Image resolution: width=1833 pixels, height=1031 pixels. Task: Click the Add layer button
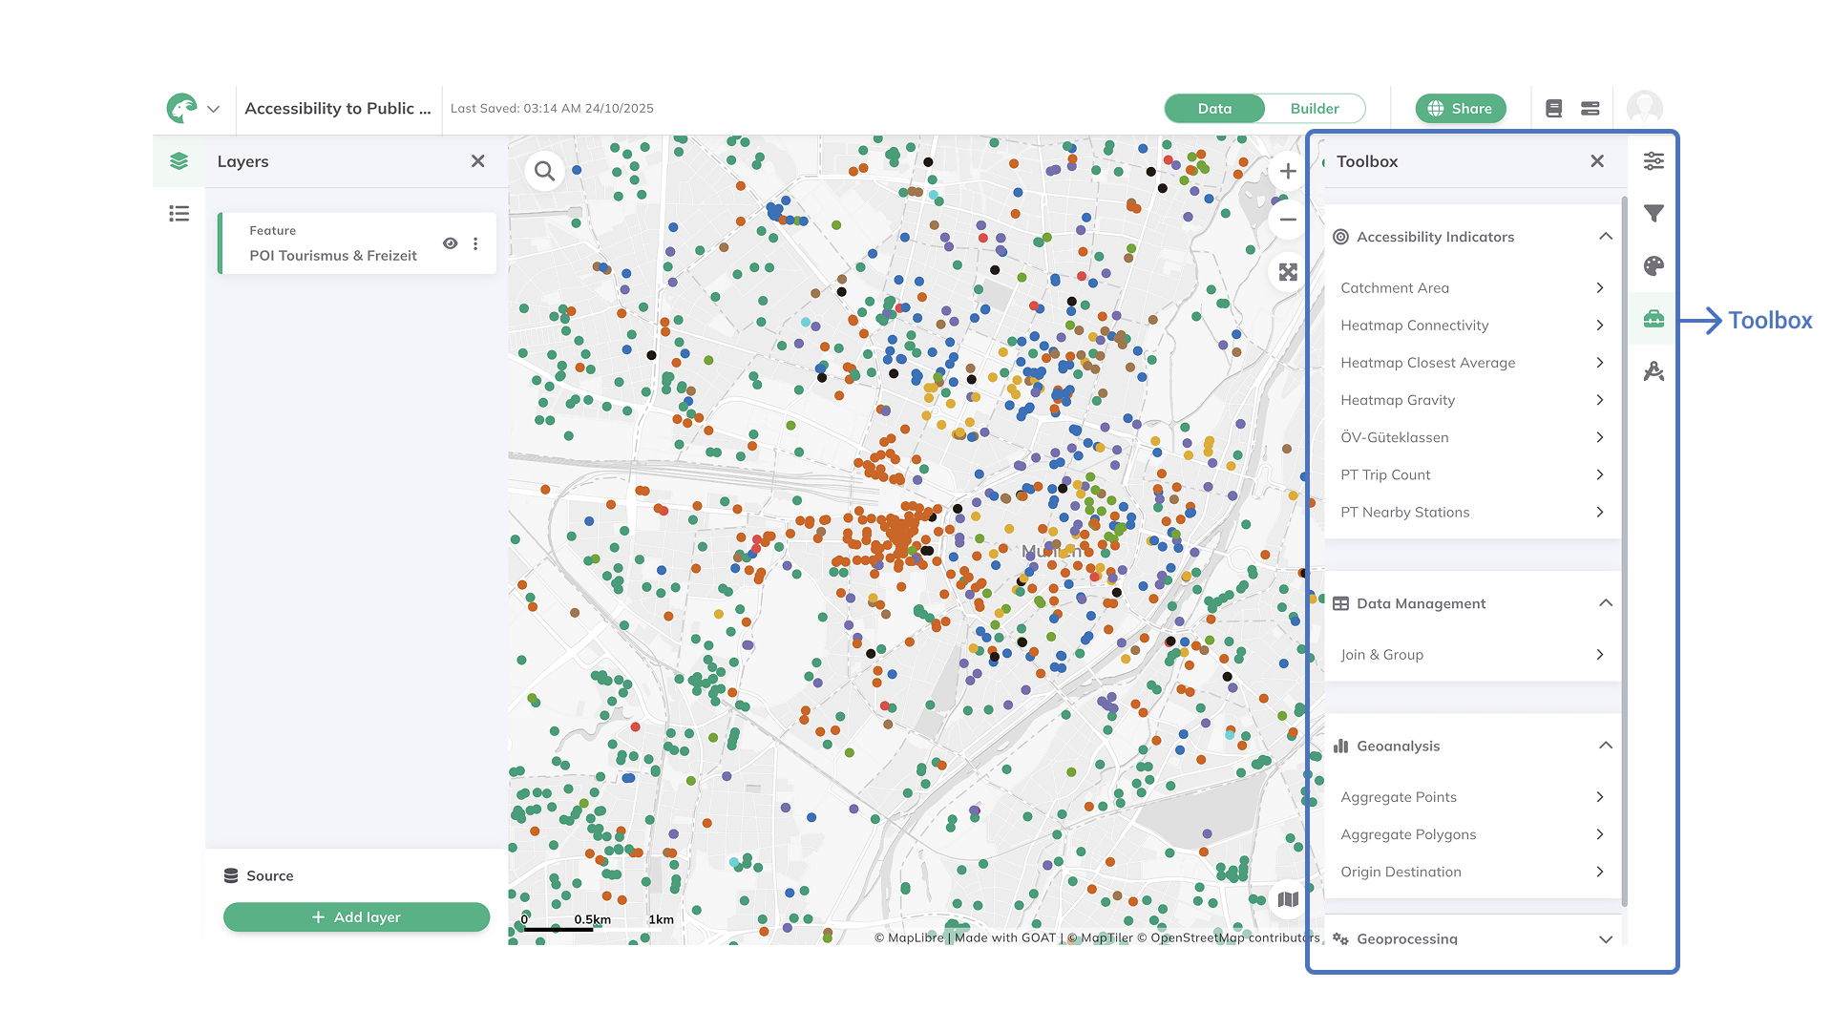pyautogui.click(x=356, y=916)
